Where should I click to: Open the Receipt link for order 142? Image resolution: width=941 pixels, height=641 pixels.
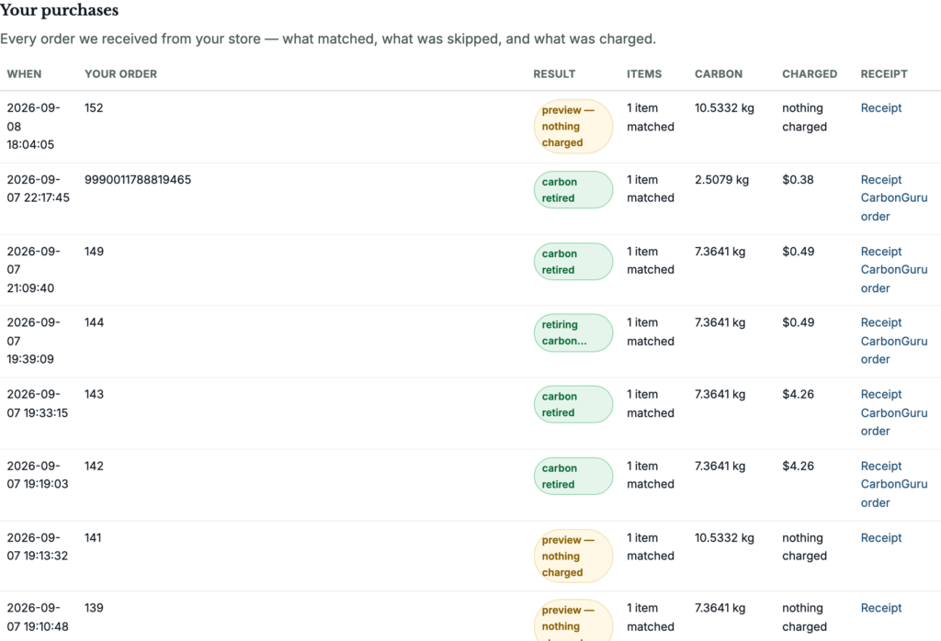pyautogui.click(x=881, y=466)
